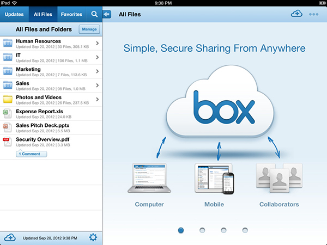
Task: Click the Updated Sep 20, 2012 9:38 PM status
Action: [x=50, y=238]
